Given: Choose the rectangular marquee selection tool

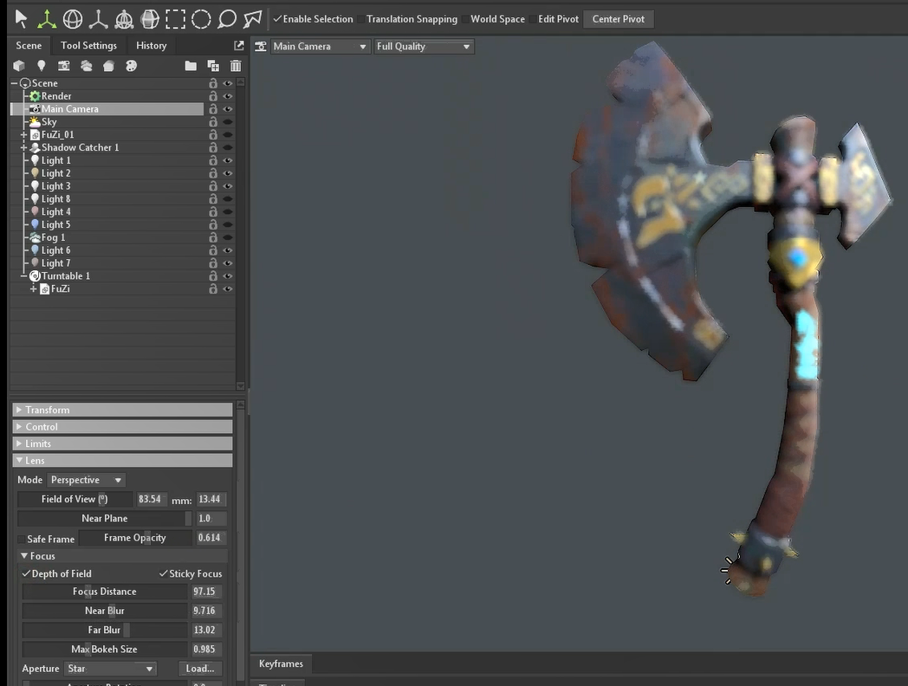Looking at the screenshot, I should pyautogui.click(x=176, y=19).
